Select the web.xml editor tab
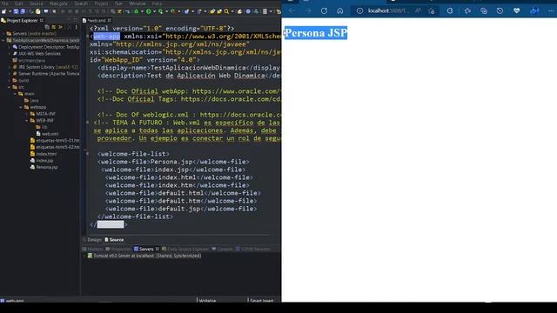The height and width of the screenshot is (313, 557). pos(97,20)
